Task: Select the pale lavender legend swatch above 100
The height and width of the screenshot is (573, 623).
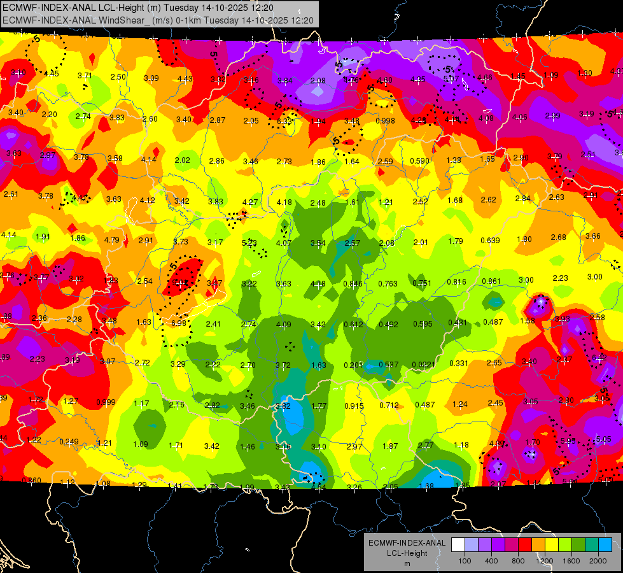Action: (472, 545)
